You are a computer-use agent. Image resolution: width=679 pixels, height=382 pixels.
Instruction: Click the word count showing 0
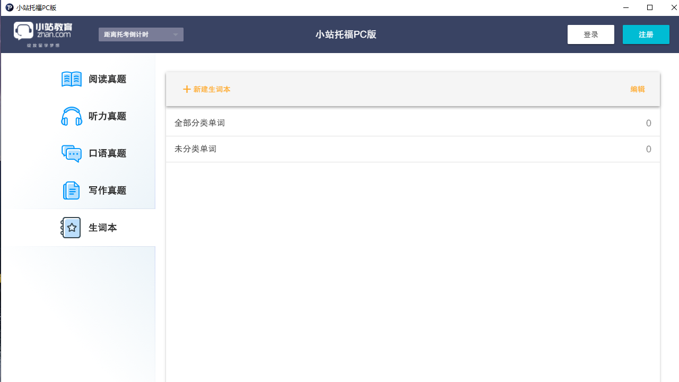click(x=648, y=123)
